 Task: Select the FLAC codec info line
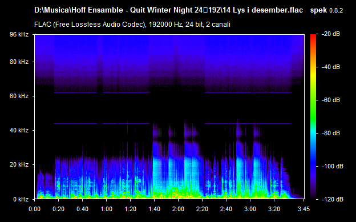tap(132, 25)
